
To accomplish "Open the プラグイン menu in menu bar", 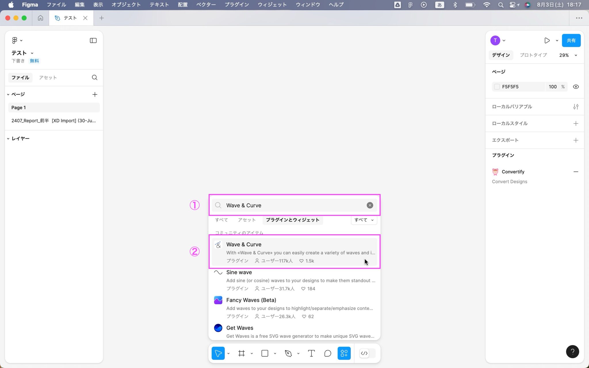I will (x=236, y=5).
